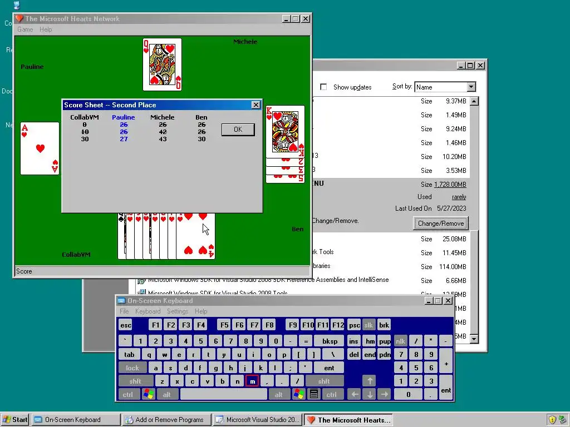Viewport: 570px width, 427px height.
Task: Click the Change/Remove button
Action: 441,224
